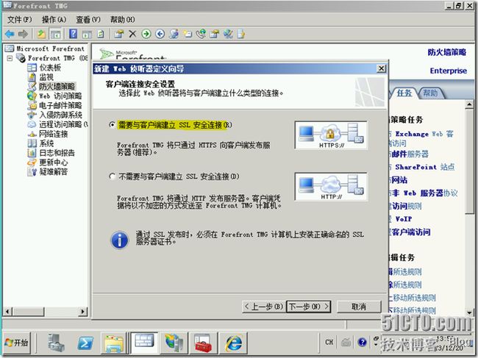This screenshot has width=478, height=358.
Task: Click the tree pane scroll right arrow
Action: click(82, 312)
